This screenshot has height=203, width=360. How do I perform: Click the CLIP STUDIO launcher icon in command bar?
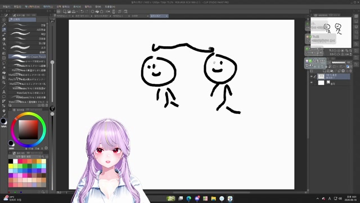tap(58, 11)
